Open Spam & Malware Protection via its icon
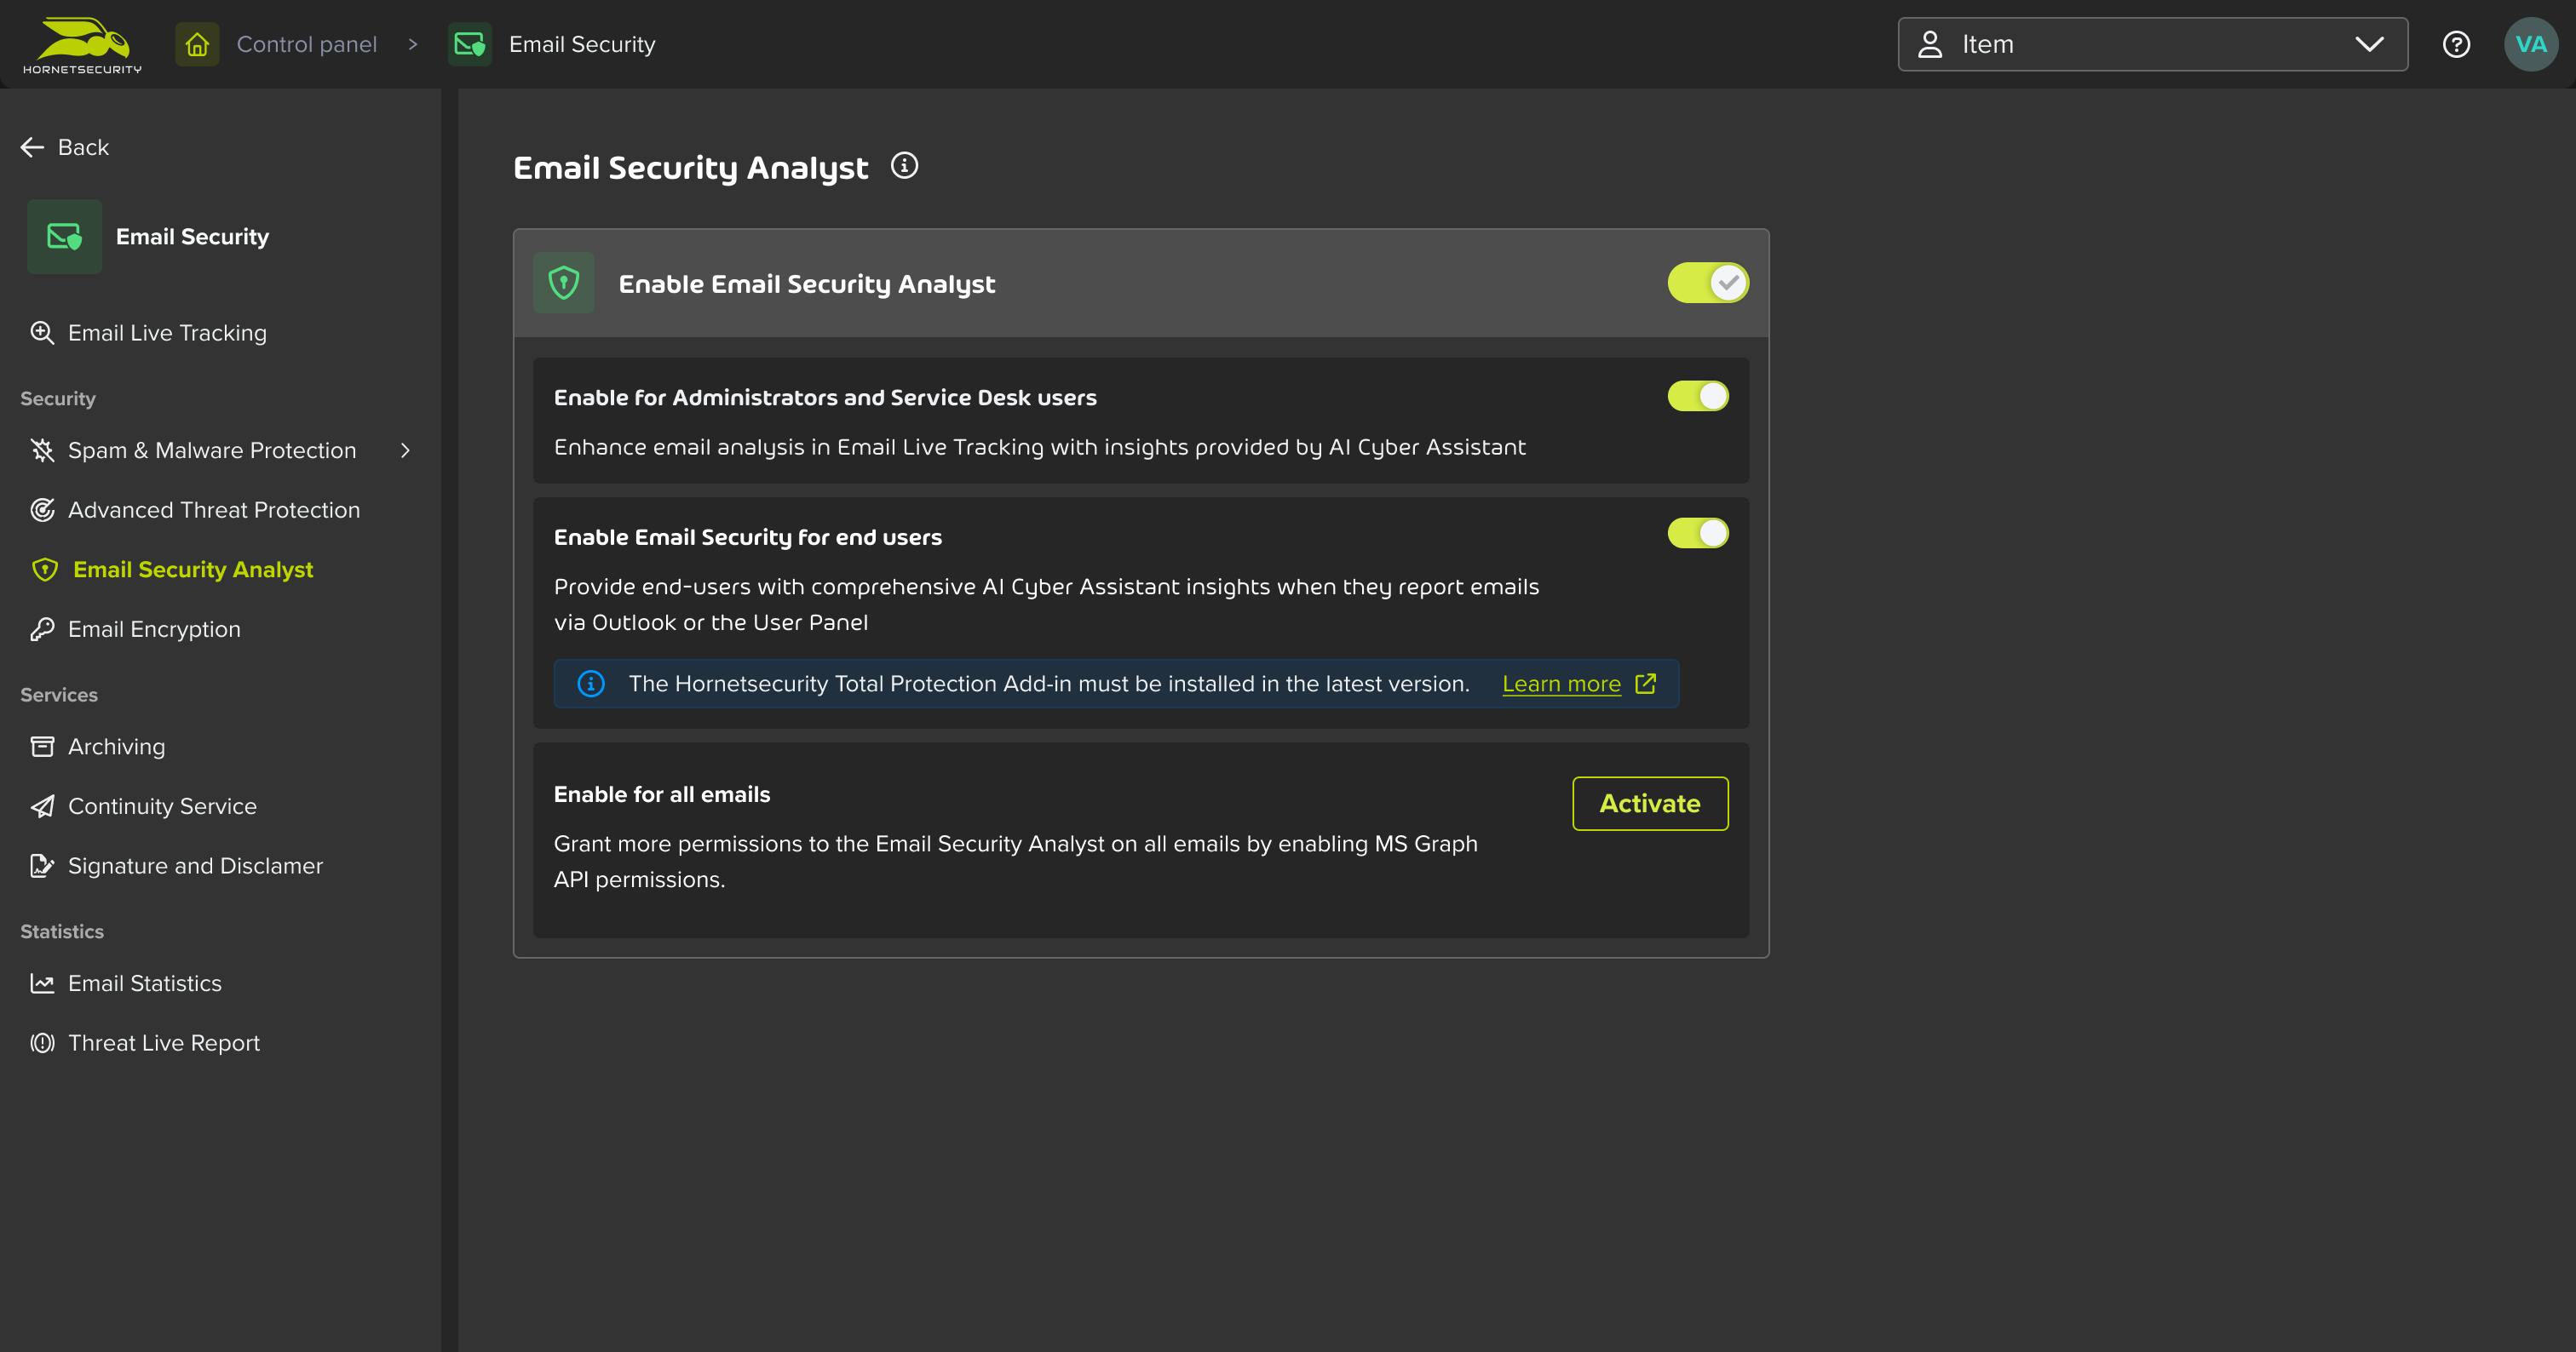This screenshot has height=1352, width=2576. click(x=42, y=450)
